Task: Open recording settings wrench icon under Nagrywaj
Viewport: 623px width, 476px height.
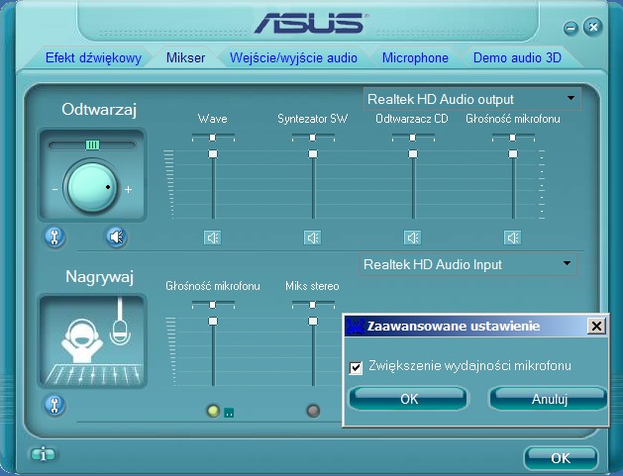Action: pos(55,405)
